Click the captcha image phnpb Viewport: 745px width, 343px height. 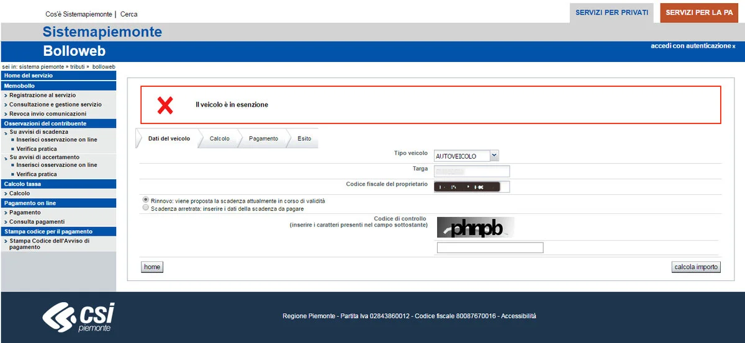pyautogui.click(x=476, y=228)
